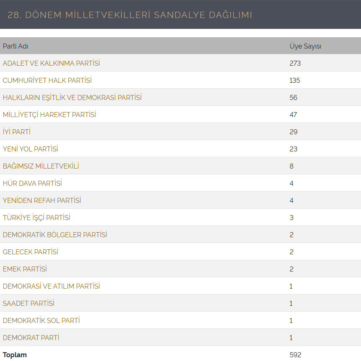Open the İYİ PARTİ link
This screenshot has width=361, height=361.
click(17, 132)
